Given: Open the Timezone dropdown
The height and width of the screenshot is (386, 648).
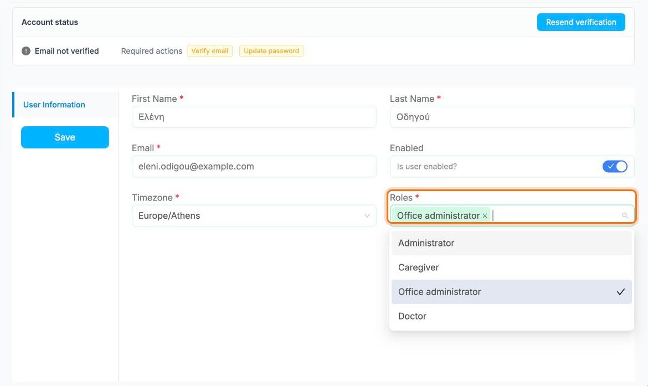Looking at the screenshot, I should (x=254, y=216).
